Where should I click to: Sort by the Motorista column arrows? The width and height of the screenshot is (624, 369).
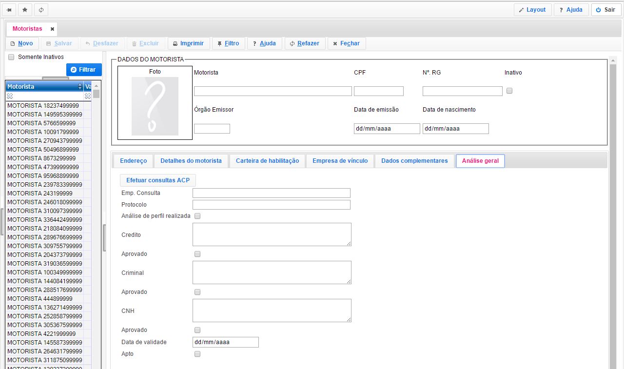(80, 86)
